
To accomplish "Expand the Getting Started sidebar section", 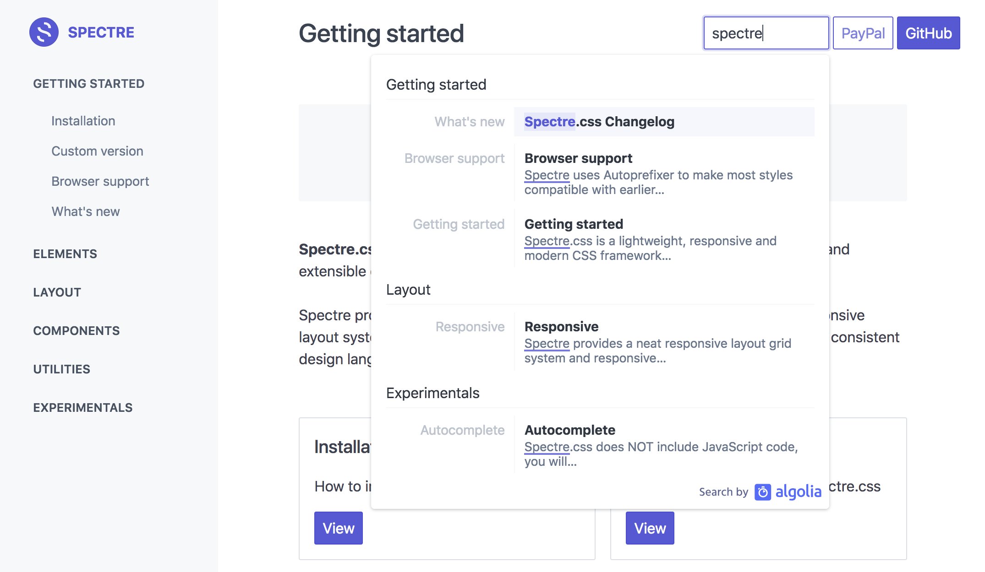I will tap(89, 84).
